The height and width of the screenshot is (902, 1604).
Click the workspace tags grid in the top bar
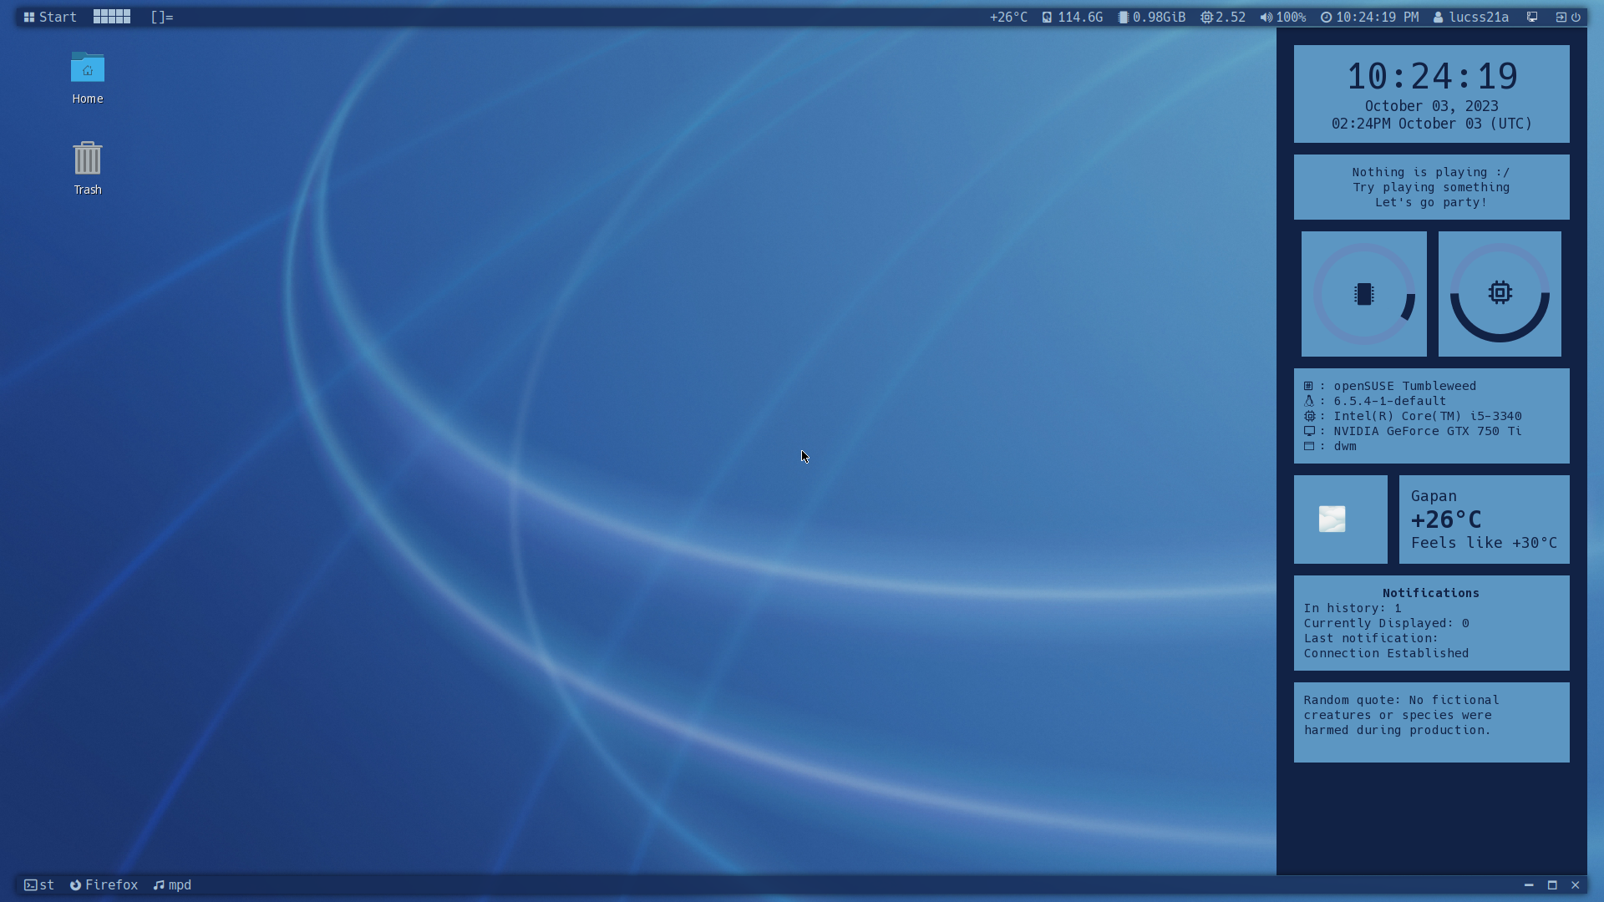111,17
